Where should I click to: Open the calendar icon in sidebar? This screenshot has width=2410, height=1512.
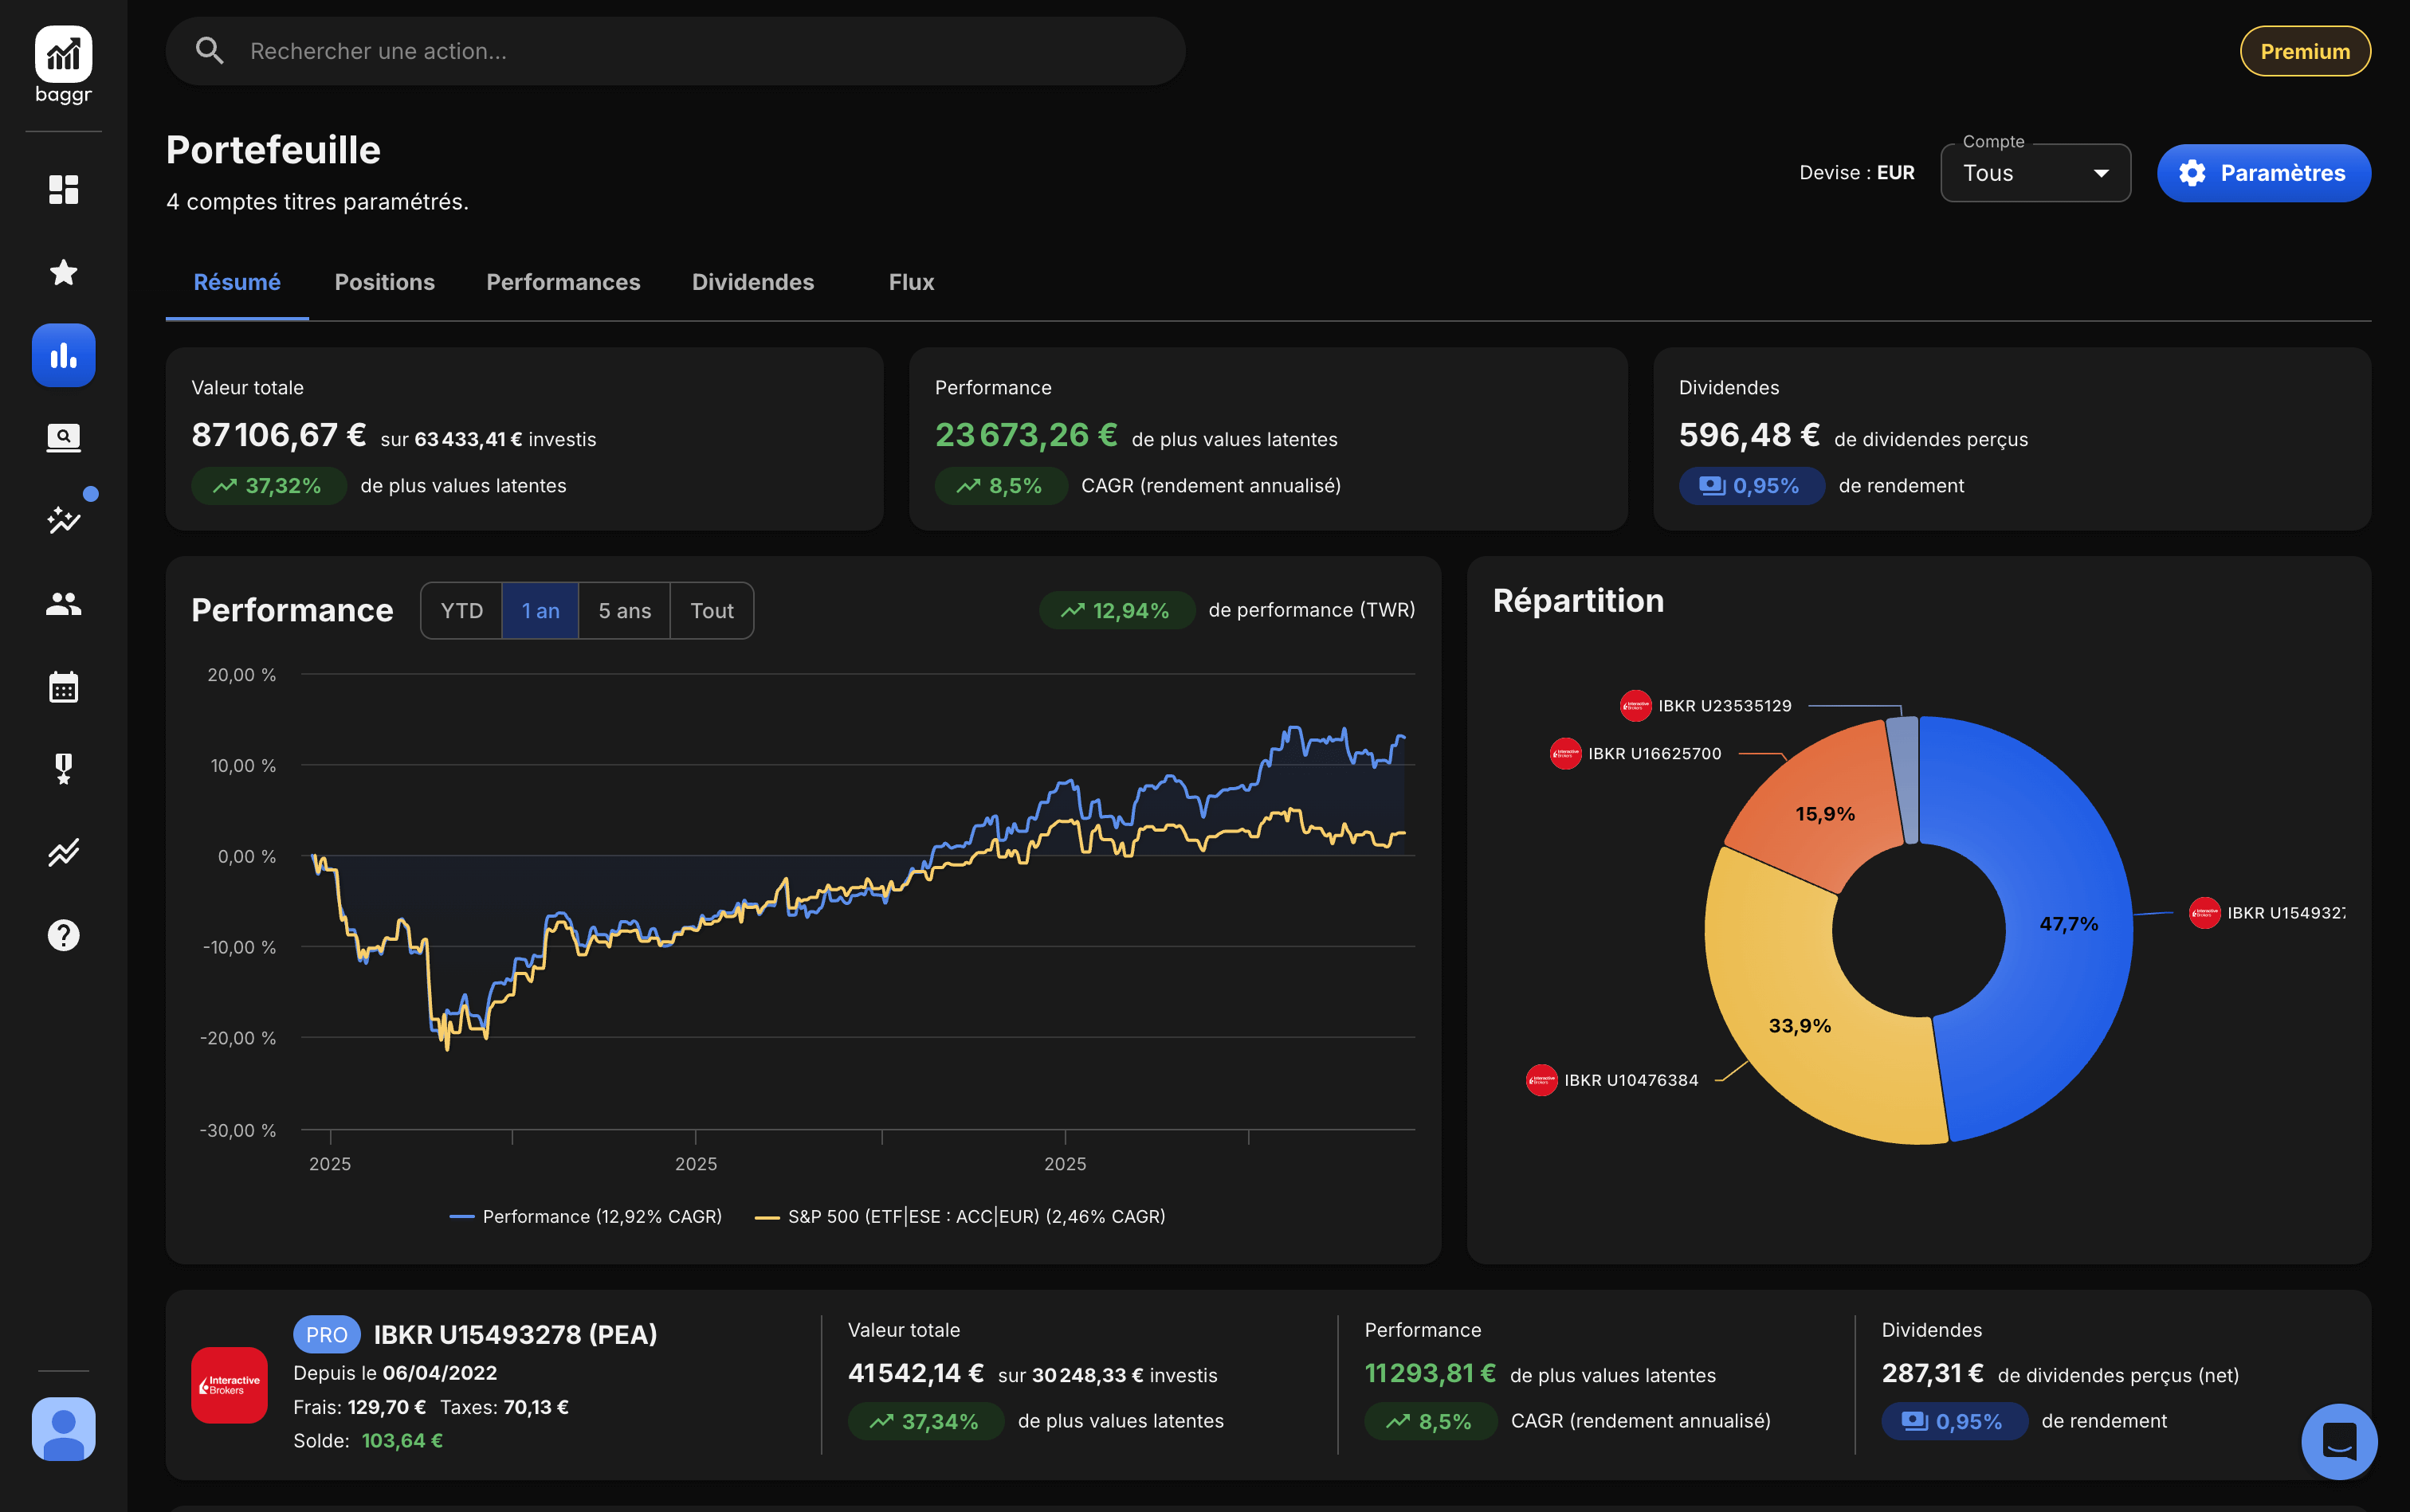point(63,687)
